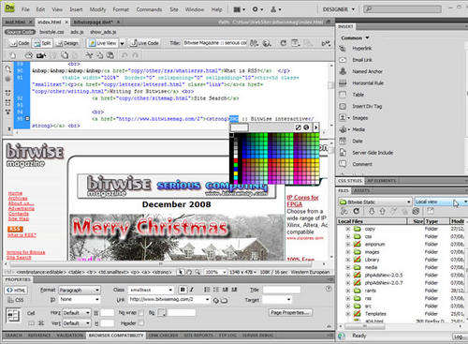Open the Local view dropdown in Files
468x344 pixels.
pyautogui.click(x=441, y=202)
